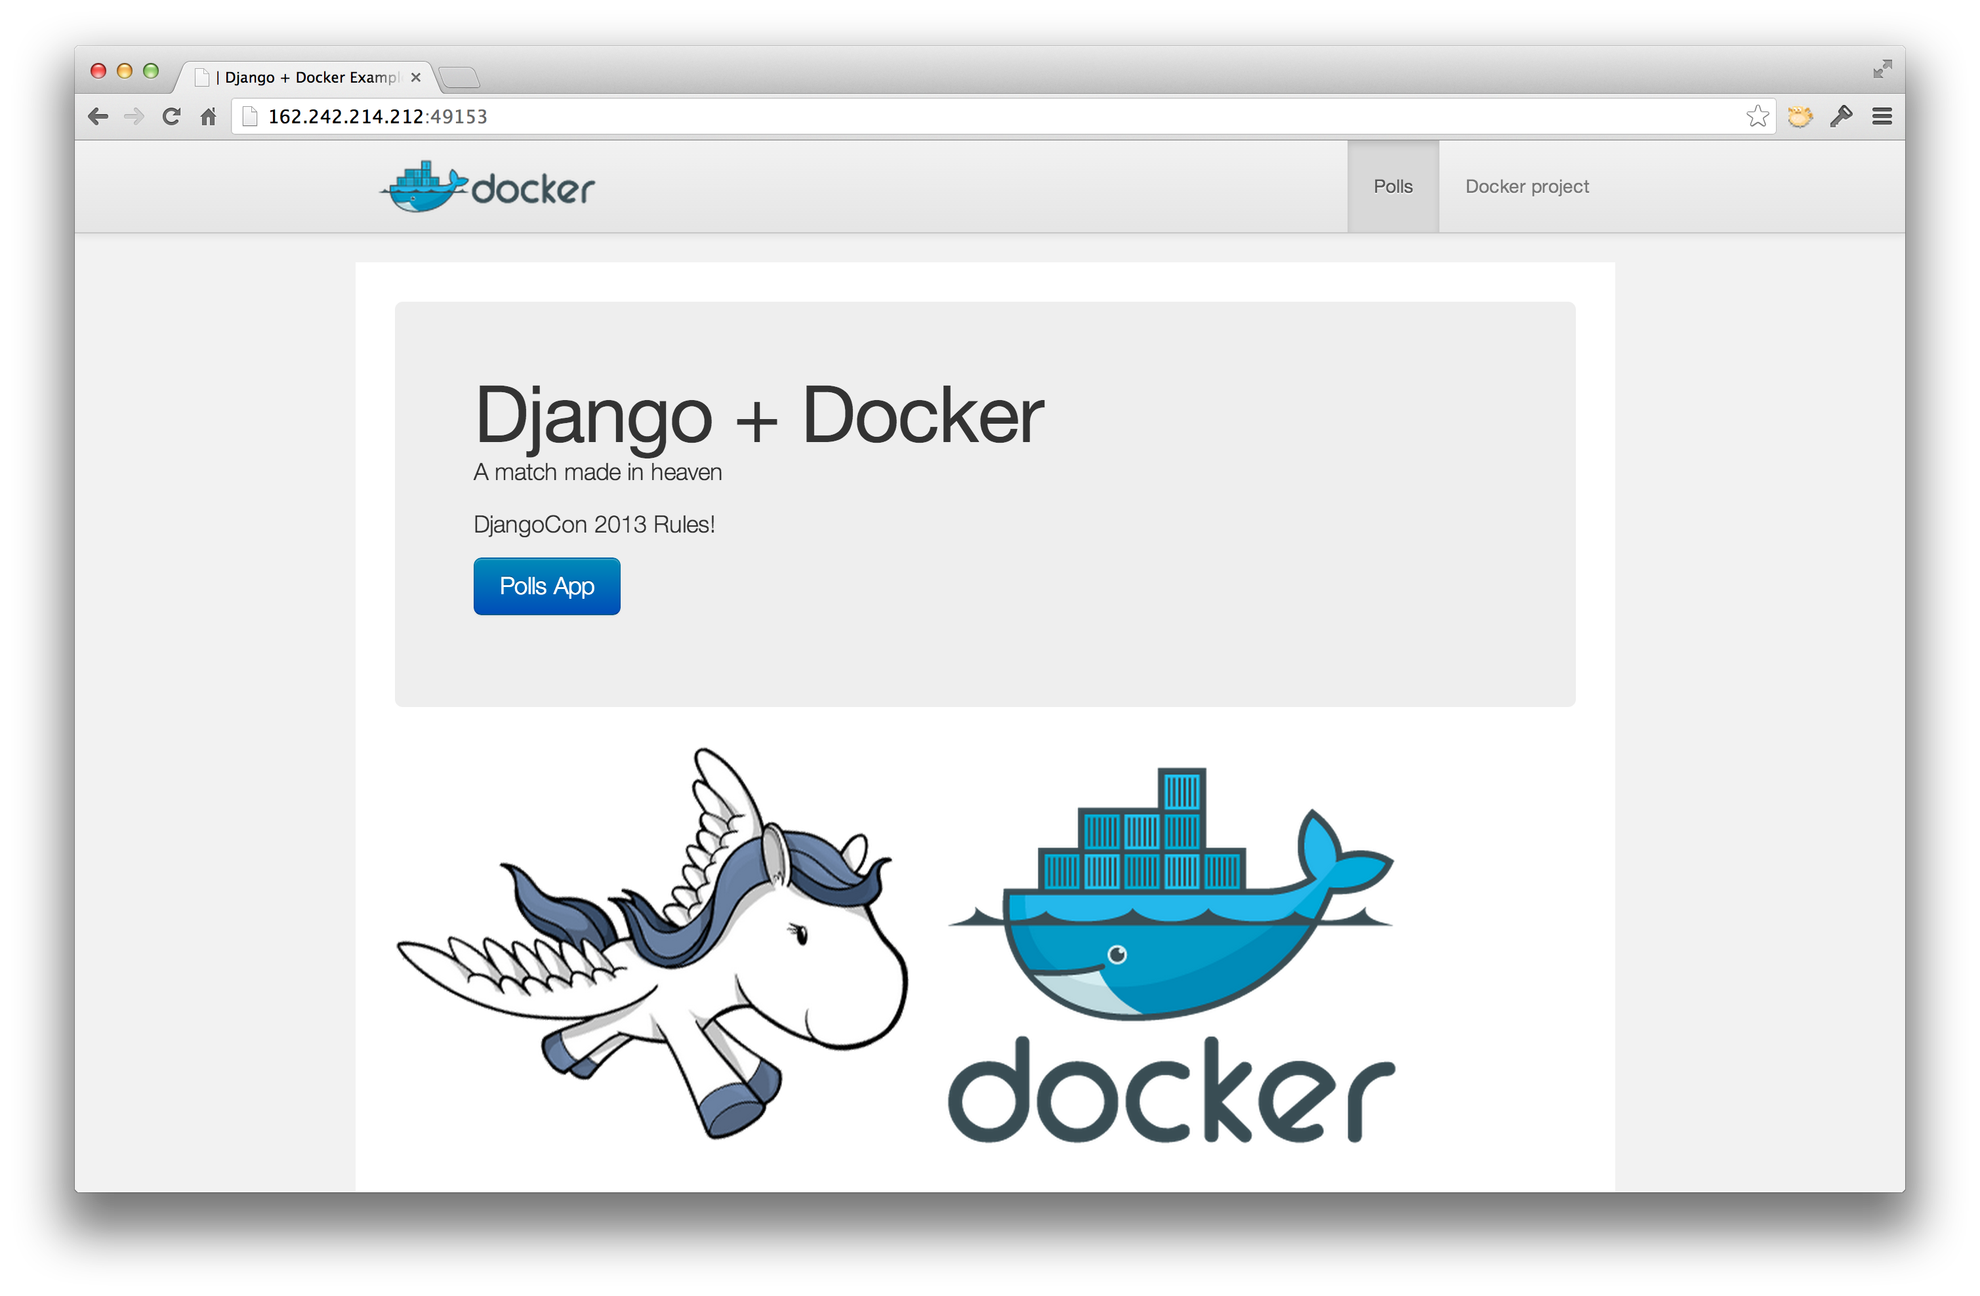
Task: Zoom window with the green button
Action: [x=151, y=71]
